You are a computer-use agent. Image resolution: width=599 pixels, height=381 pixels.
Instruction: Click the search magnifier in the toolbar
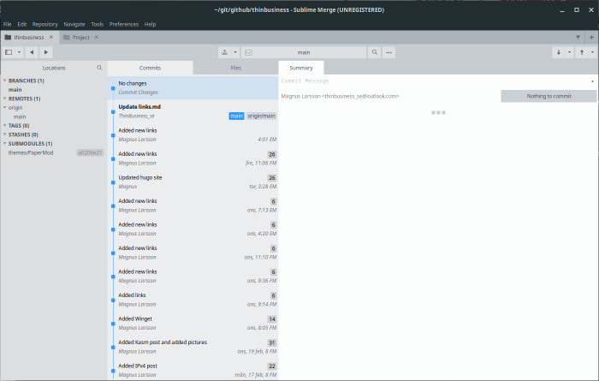pos(375,52)
